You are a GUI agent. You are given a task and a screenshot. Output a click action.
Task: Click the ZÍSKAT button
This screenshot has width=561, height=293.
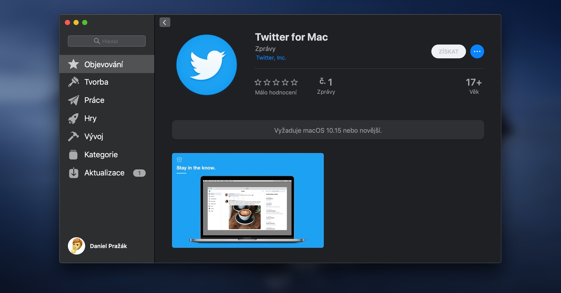pos(448,52)
